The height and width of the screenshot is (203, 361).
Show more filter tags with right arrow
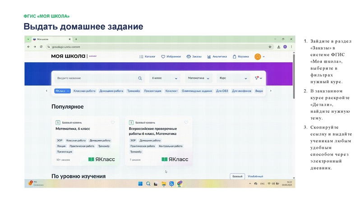click(271, 91)
